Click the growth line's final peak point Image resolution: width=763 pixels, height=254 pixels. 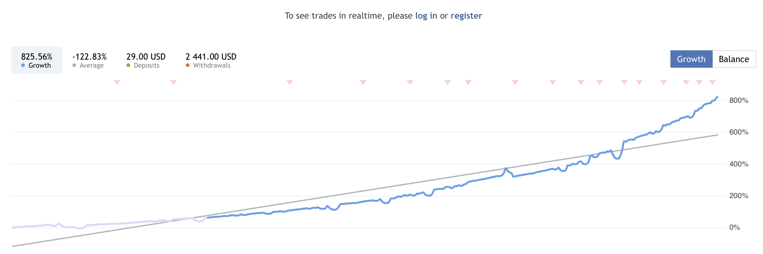pos(717,97)
